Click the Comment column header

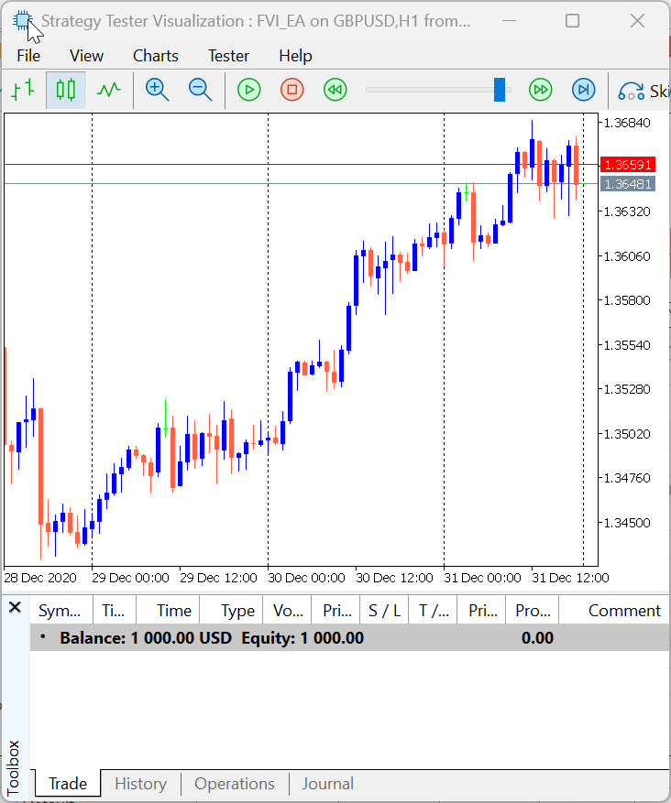614,611
